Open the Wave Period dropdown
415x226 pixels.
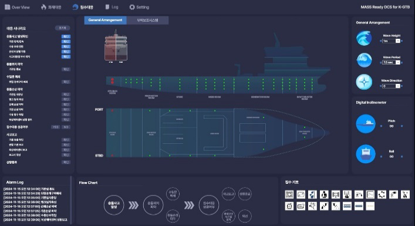click(391, 62)
